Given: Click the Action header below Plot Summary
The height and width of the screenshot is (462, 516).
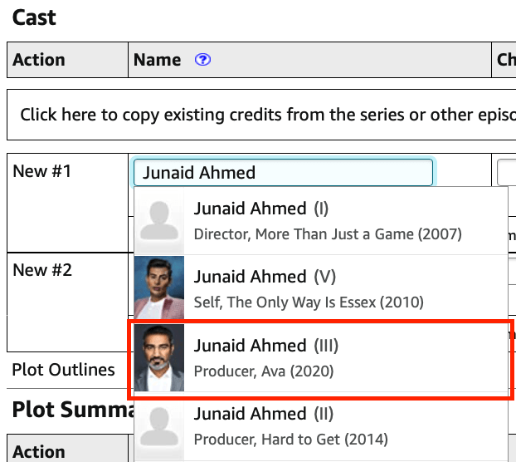Looking at the screenshot, I should 39,451.
